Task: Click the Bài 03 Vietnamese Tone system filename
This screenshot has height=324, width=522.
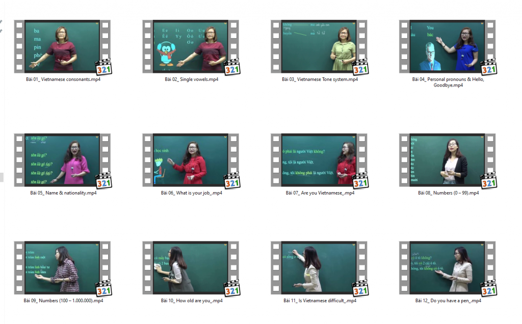Action: click(320, 79)
